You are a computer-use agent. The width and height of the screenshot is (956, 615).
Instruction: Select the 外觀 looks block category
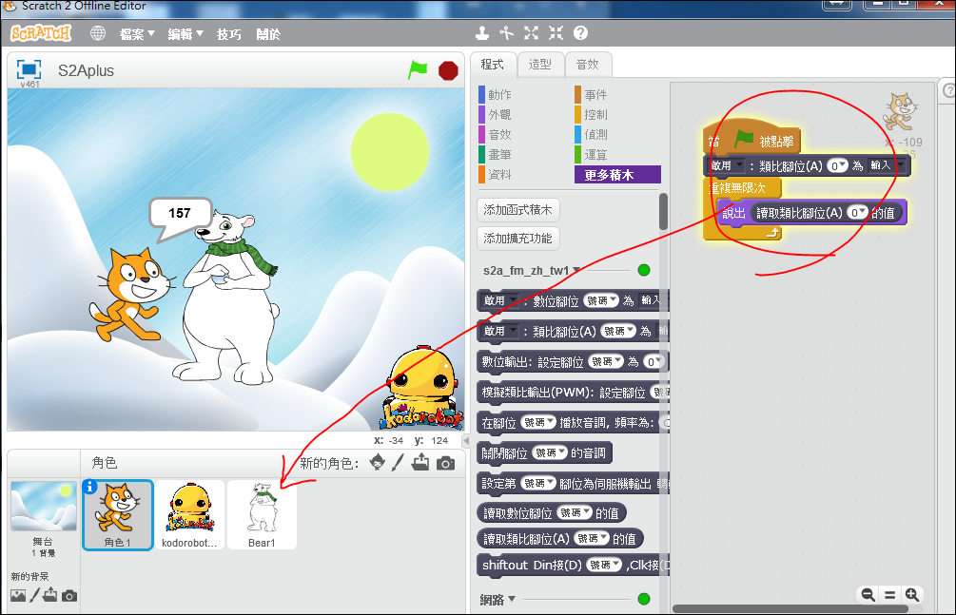(x=495, y=115)
